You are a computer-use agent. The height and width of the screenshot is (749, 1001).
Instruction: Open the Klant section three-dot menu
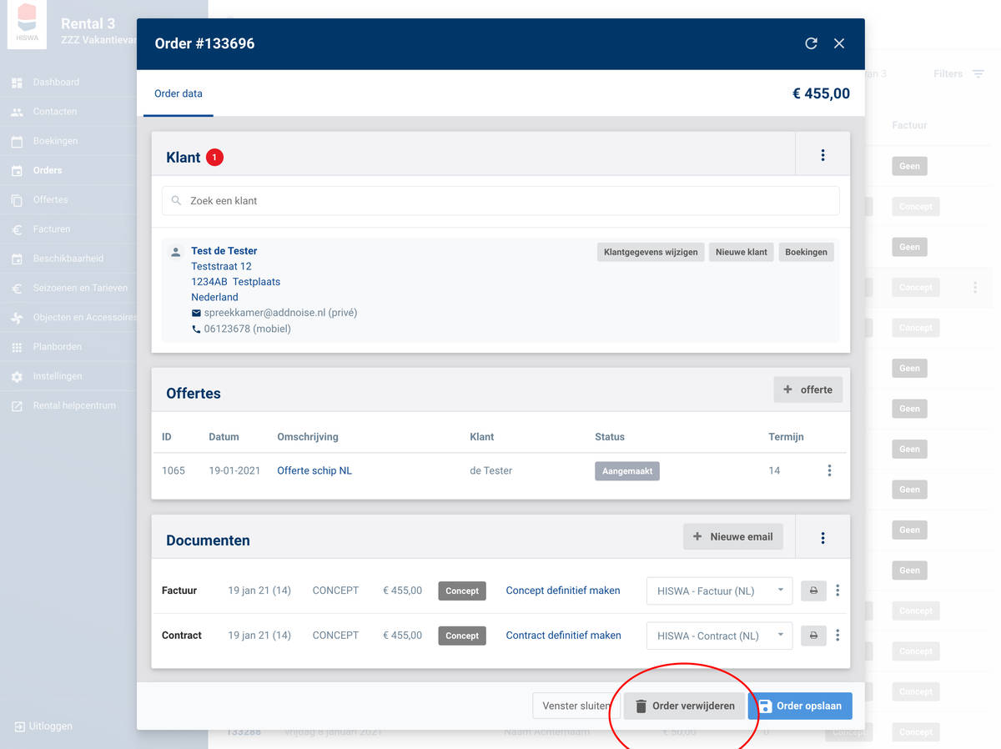click(x=822, y=155)
